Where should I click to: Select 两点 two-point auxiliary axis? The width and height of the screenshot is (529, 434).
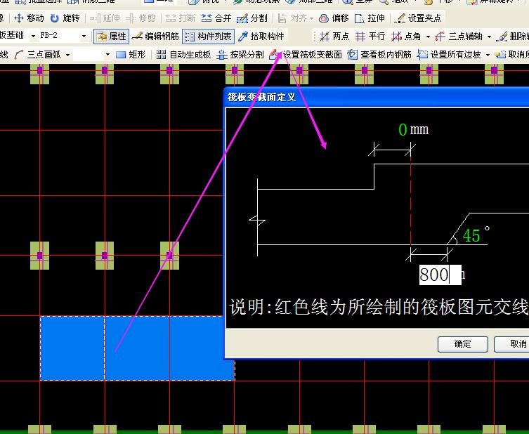click(334, 36)
